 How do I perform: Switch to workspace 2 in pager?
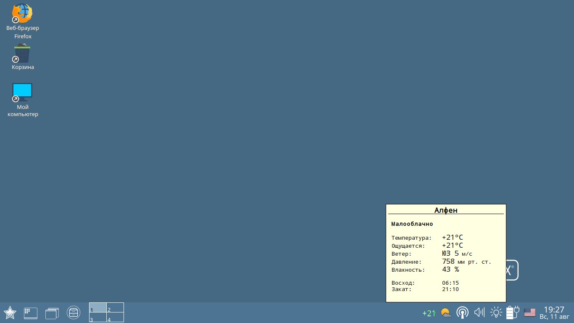[x=115, y=307]
